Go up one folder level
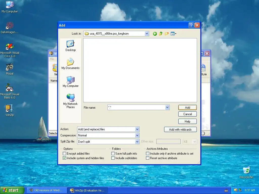Viewport: 259px width, 194px height. point(161,34)
